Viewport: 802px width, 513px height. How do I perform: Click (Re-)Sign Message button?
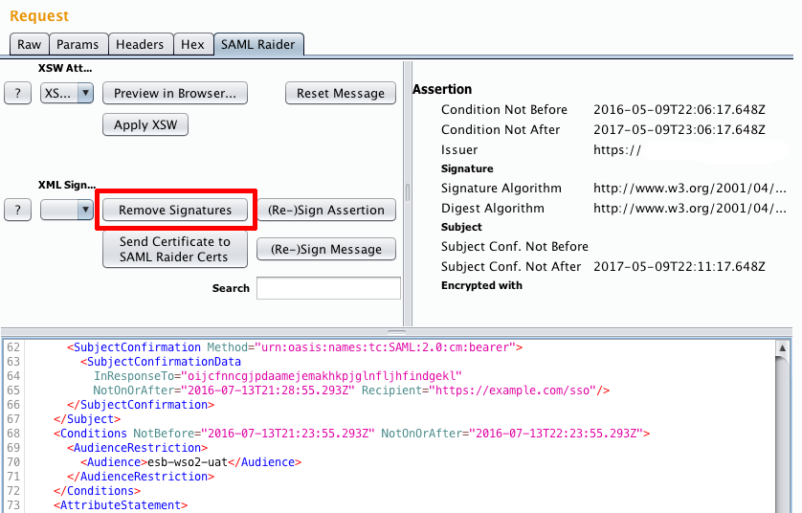(326, 249)
